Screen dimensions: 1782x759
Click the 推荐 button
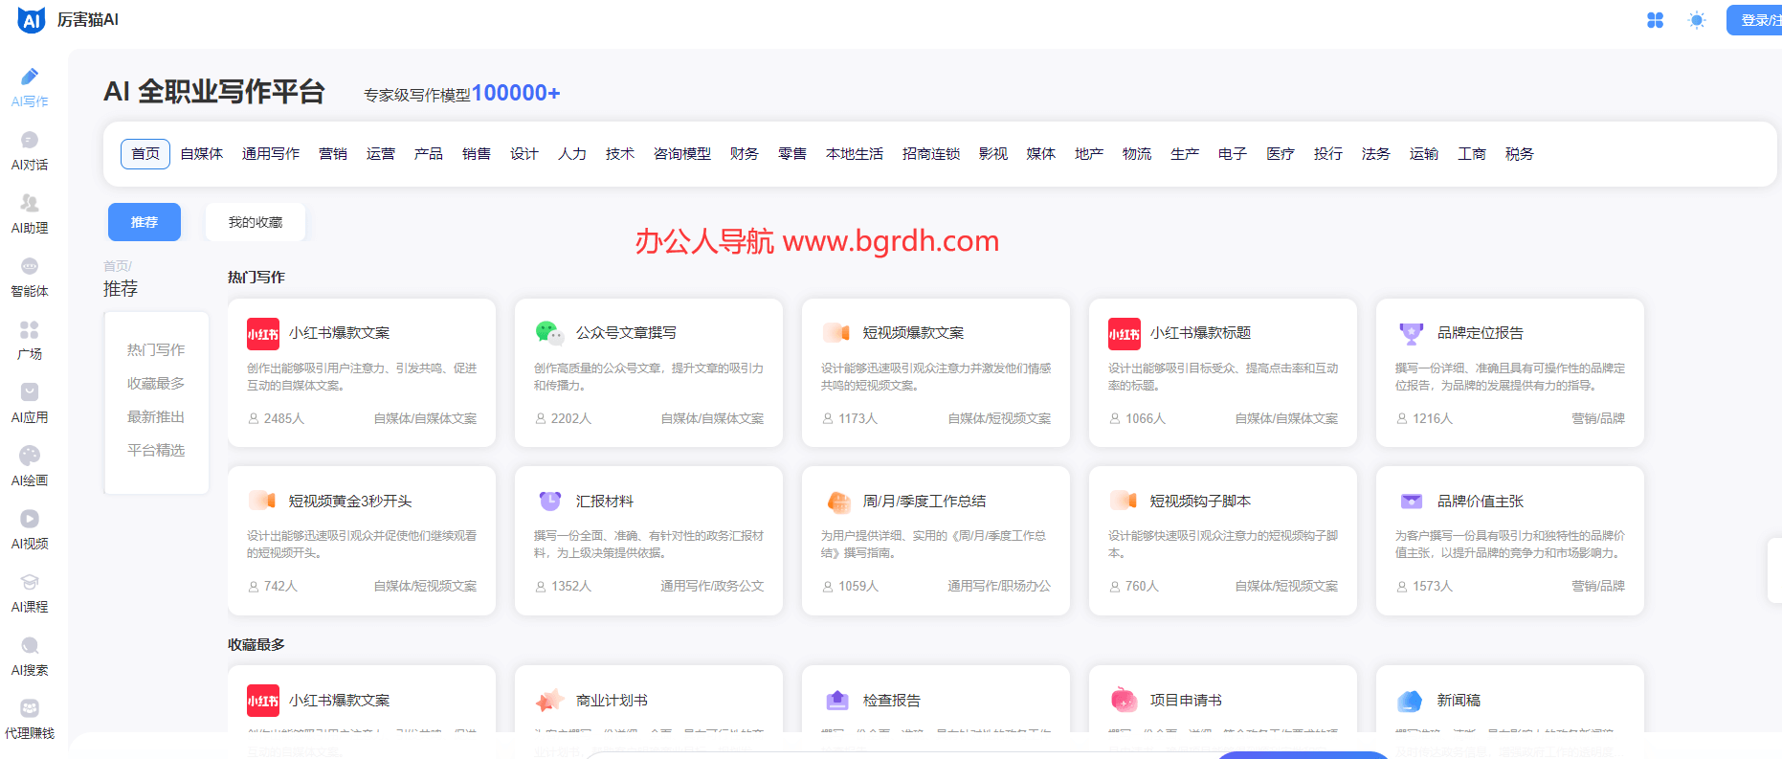click(x=145, y=222)
